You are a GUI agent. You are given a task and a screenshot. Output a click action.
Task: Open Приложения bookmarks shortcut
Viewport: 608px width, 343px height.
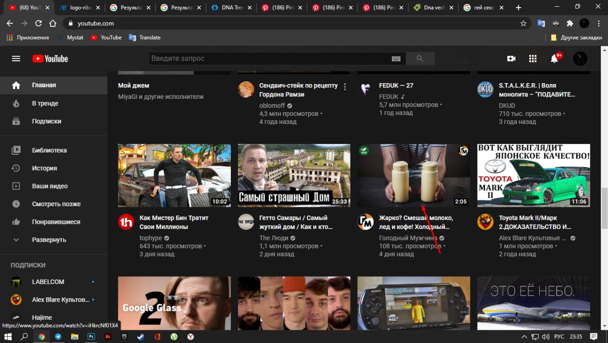click(28, 38)
